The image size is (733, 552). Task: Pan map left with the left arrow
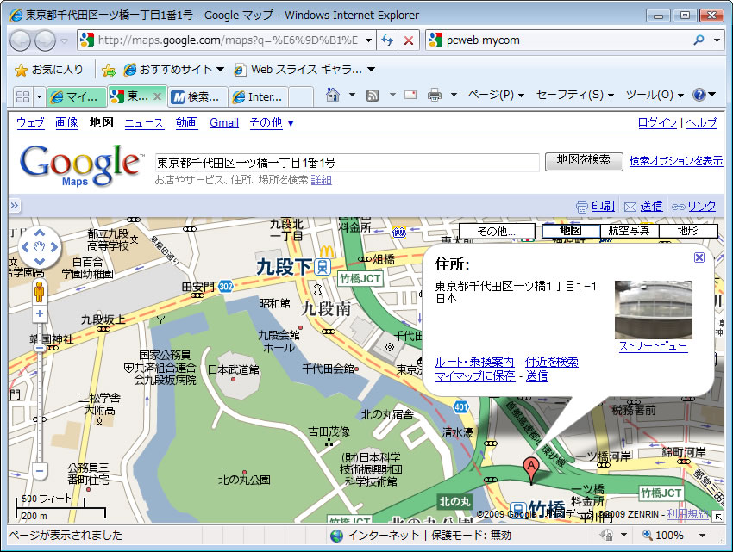pos(25,247)
